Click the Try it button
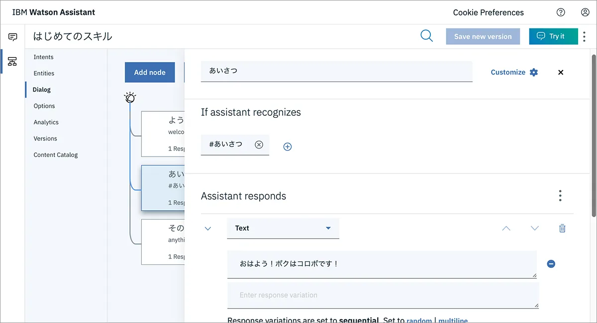Screen dimensions: 597x323 click(x=553, y=36)
